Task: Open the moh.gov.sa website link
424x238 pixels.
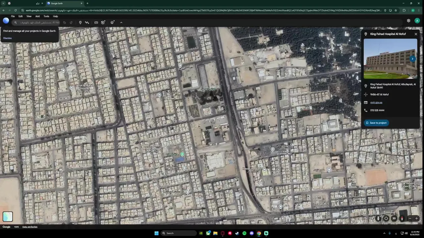Action: (376, 102)
